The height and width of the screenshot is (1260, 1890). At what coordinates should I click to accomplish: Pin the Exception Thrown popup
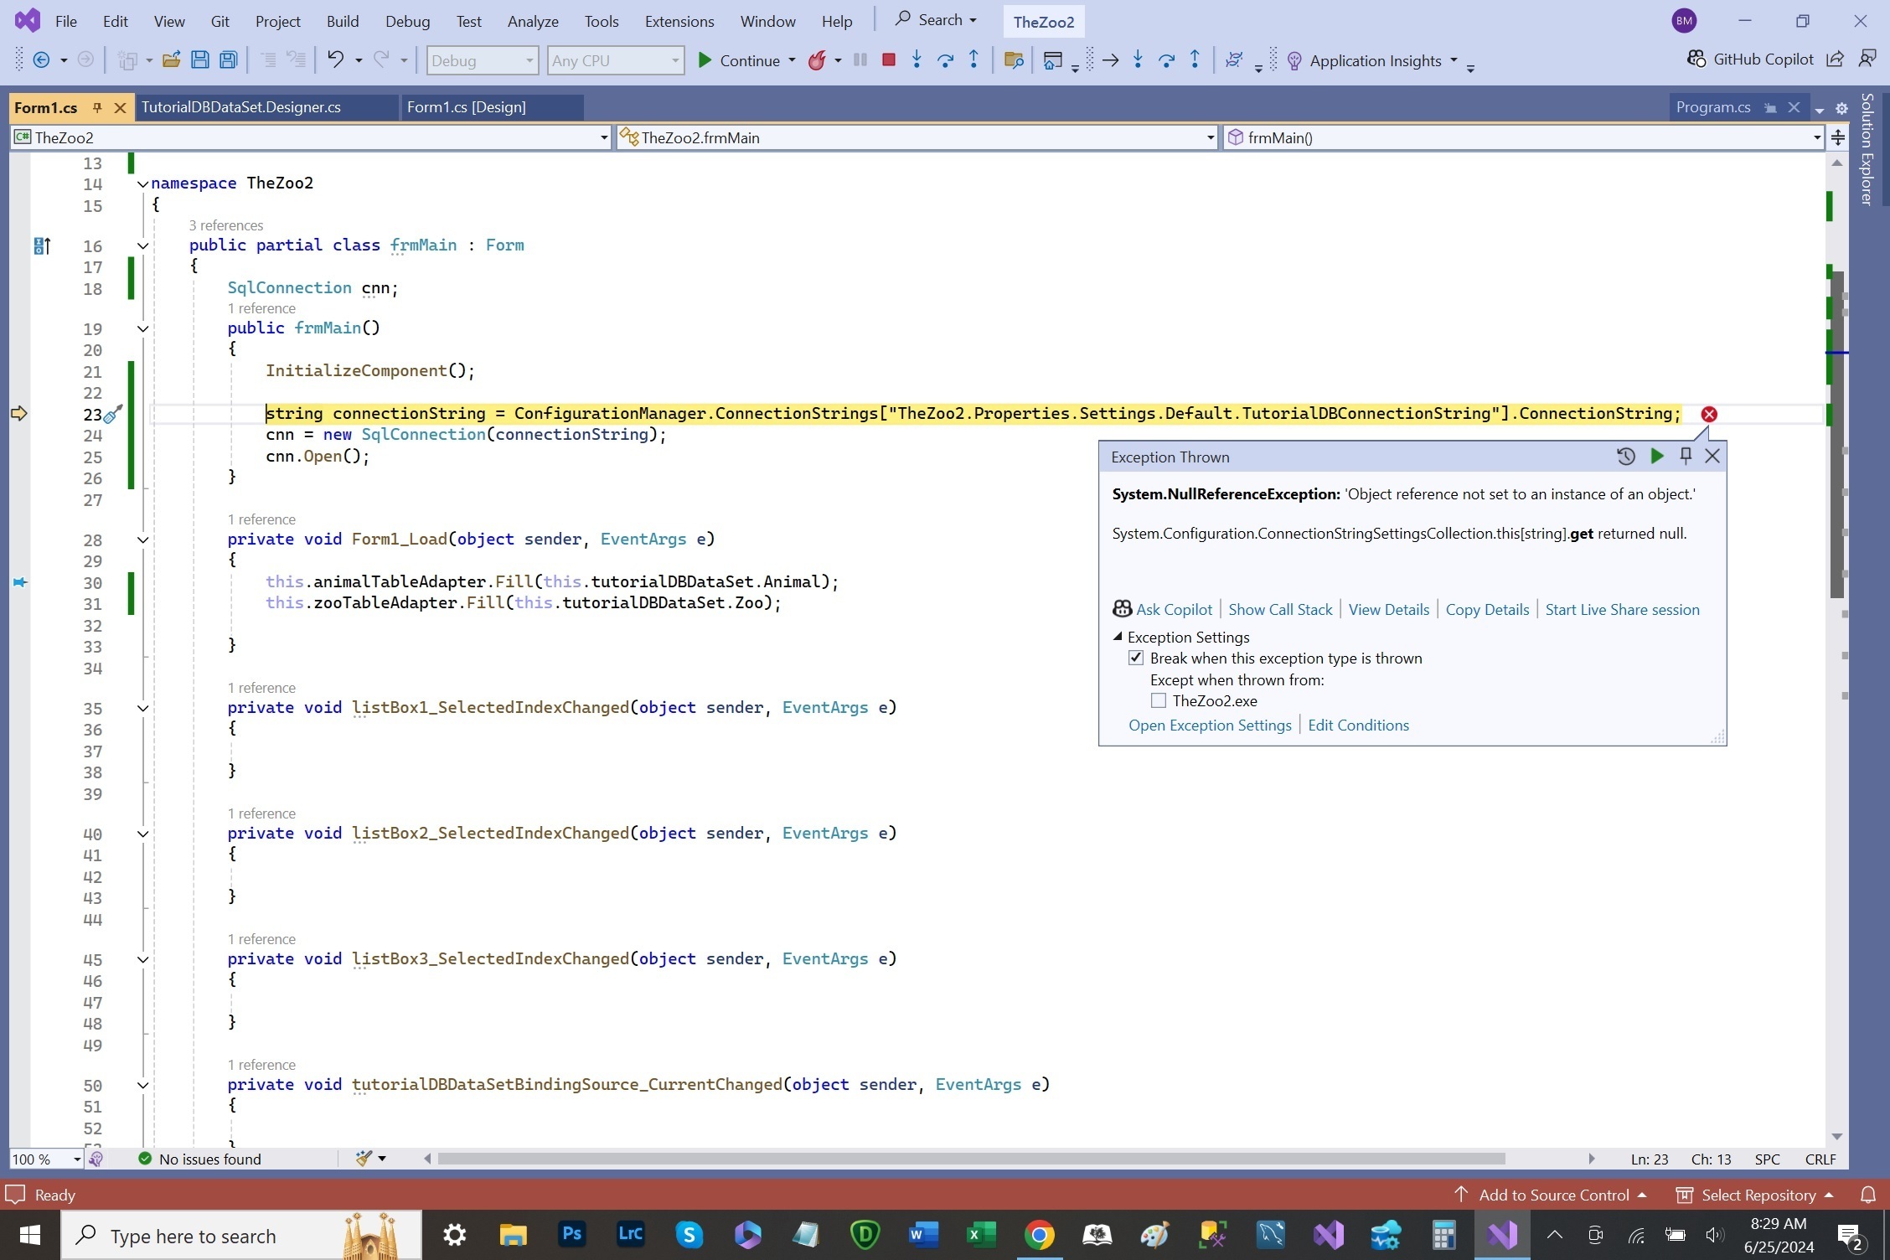coord(1686,456)
